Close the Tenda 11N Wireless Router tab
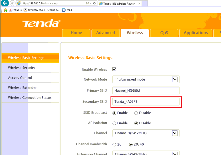This screenshot has width=221, height=155. 139,4
